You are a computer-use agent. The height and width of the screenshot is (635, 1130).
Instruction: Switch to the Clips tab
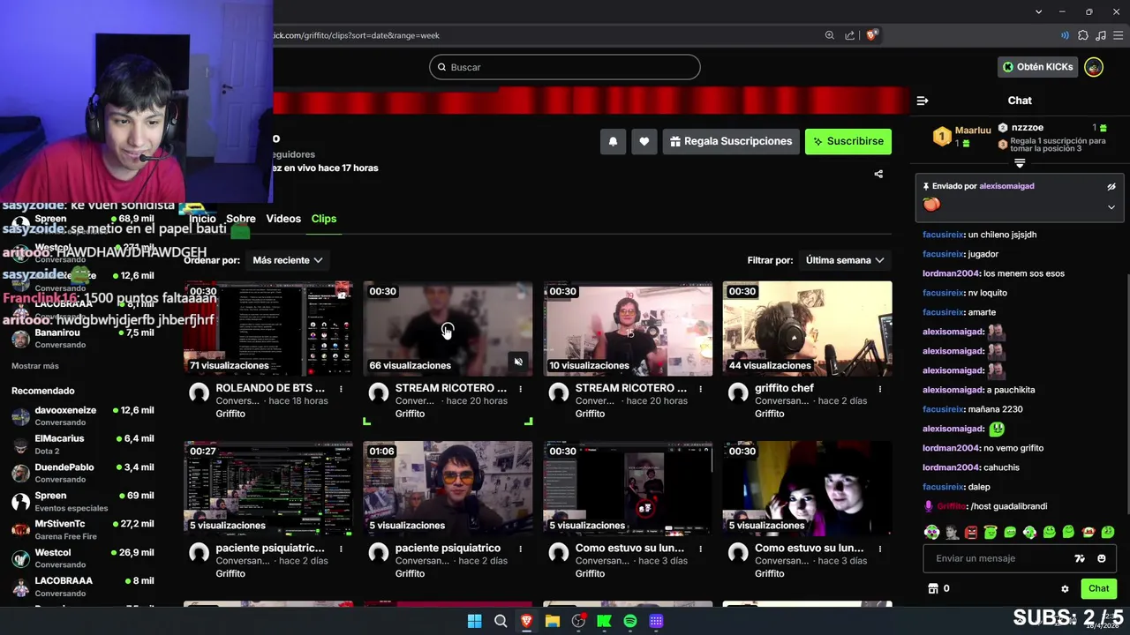[324, 219]
